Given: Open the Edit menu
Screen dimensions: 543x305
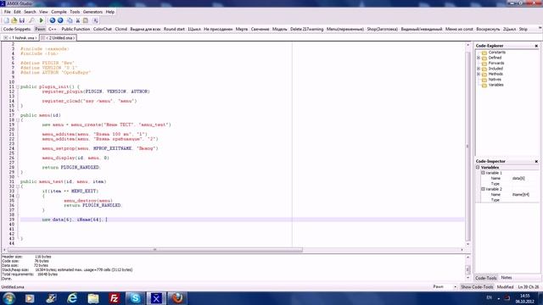Looking at the screenshot, I should tap(17, 12).
